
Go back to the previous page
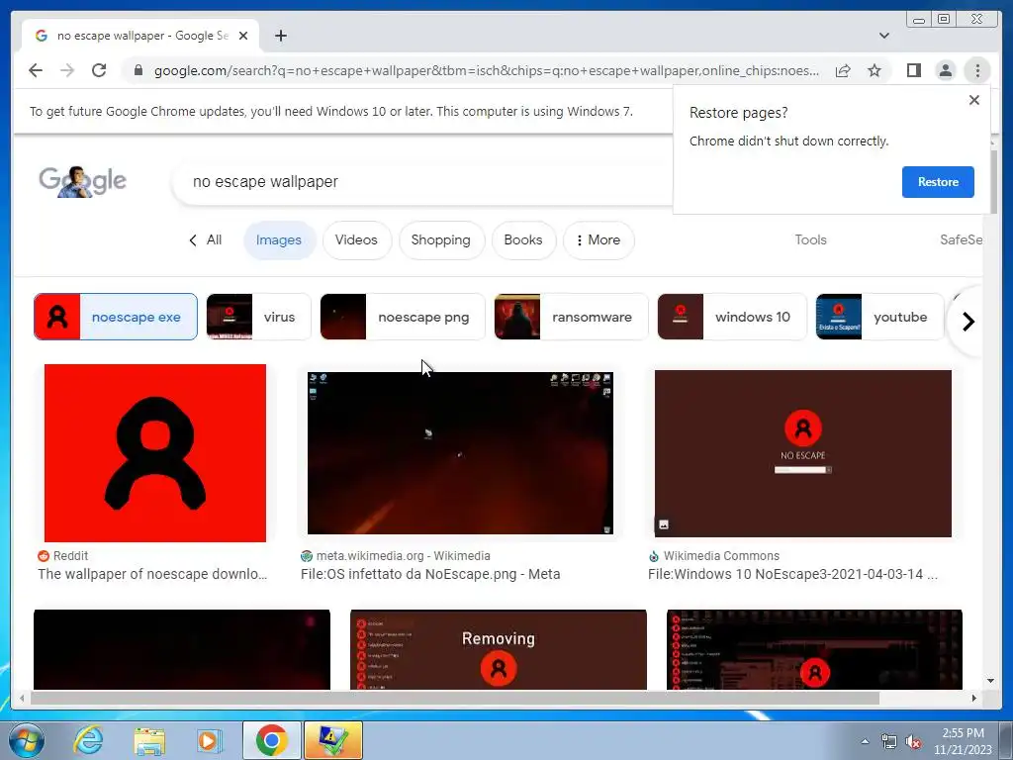(36, 70)
